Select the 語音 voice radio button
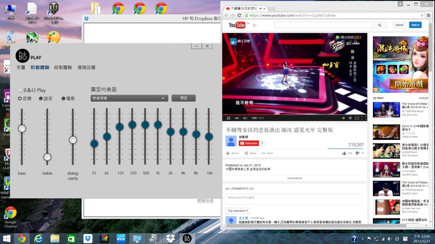435x244 pixels. [41, 98]
